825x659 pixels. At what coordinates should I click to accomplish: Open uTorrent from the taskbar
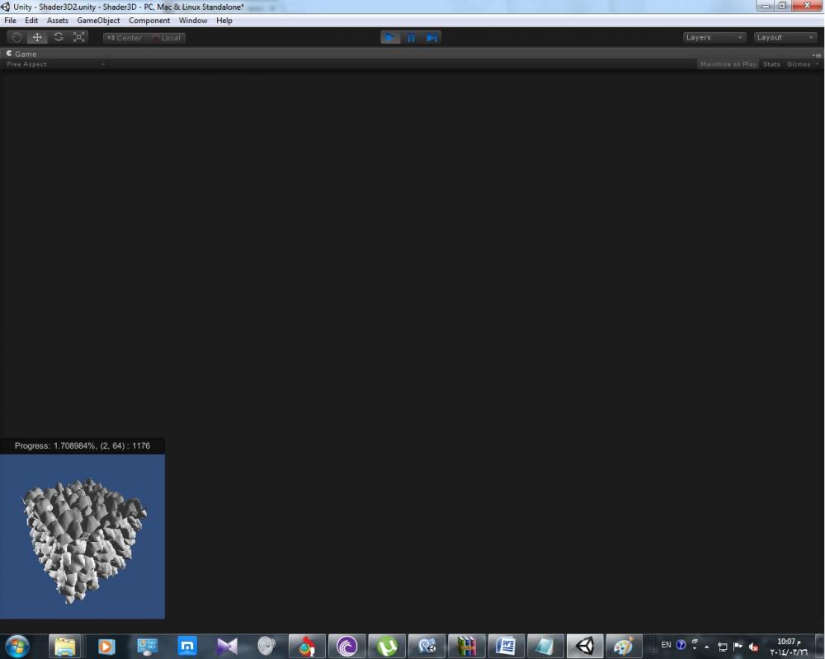387,646
